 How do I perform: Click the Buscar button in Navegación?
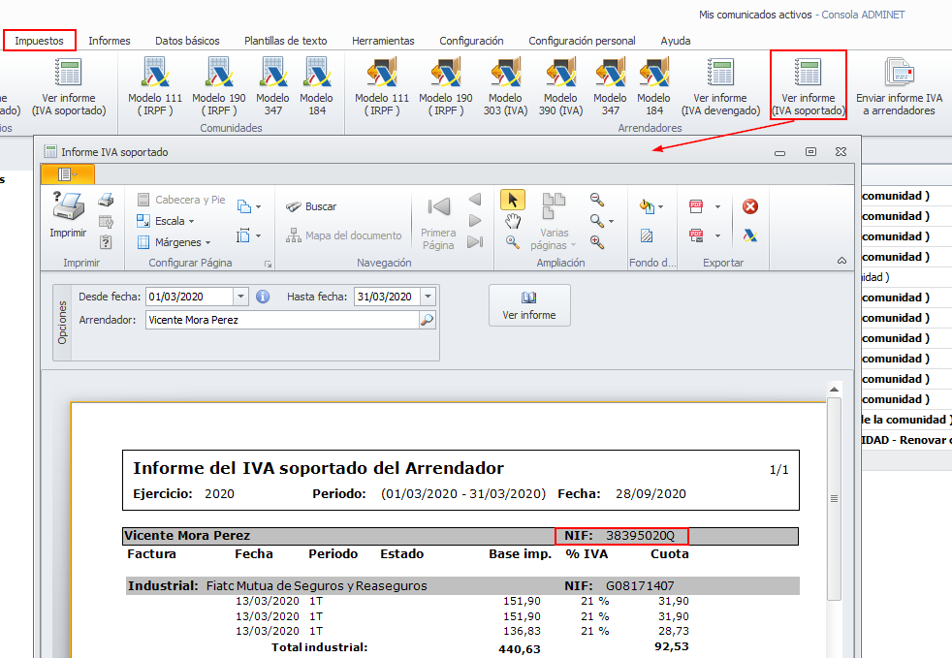point(311,206)
